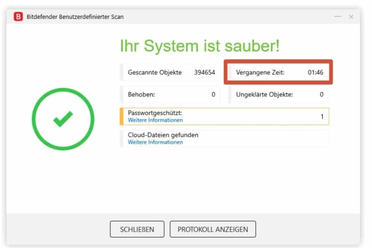Click the Bitdefender red B logo icon

point(18,16)
